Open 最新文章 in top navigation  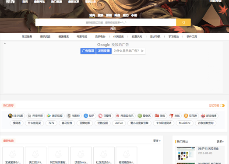click(x=74, y=1)
